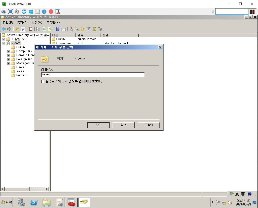Click the left arrow of the tree horizontal scrollbar
This screenshot has width=258, height=208.
[x=3, y=189]
